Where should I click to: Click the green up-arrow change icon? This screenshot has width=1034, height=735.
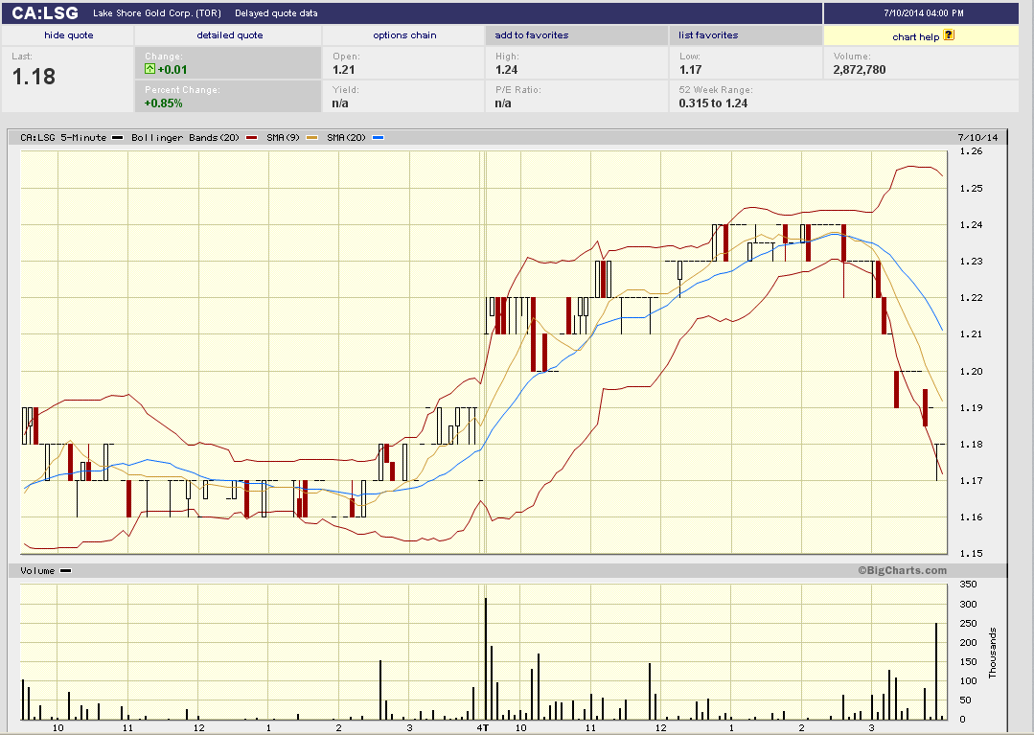149,69
